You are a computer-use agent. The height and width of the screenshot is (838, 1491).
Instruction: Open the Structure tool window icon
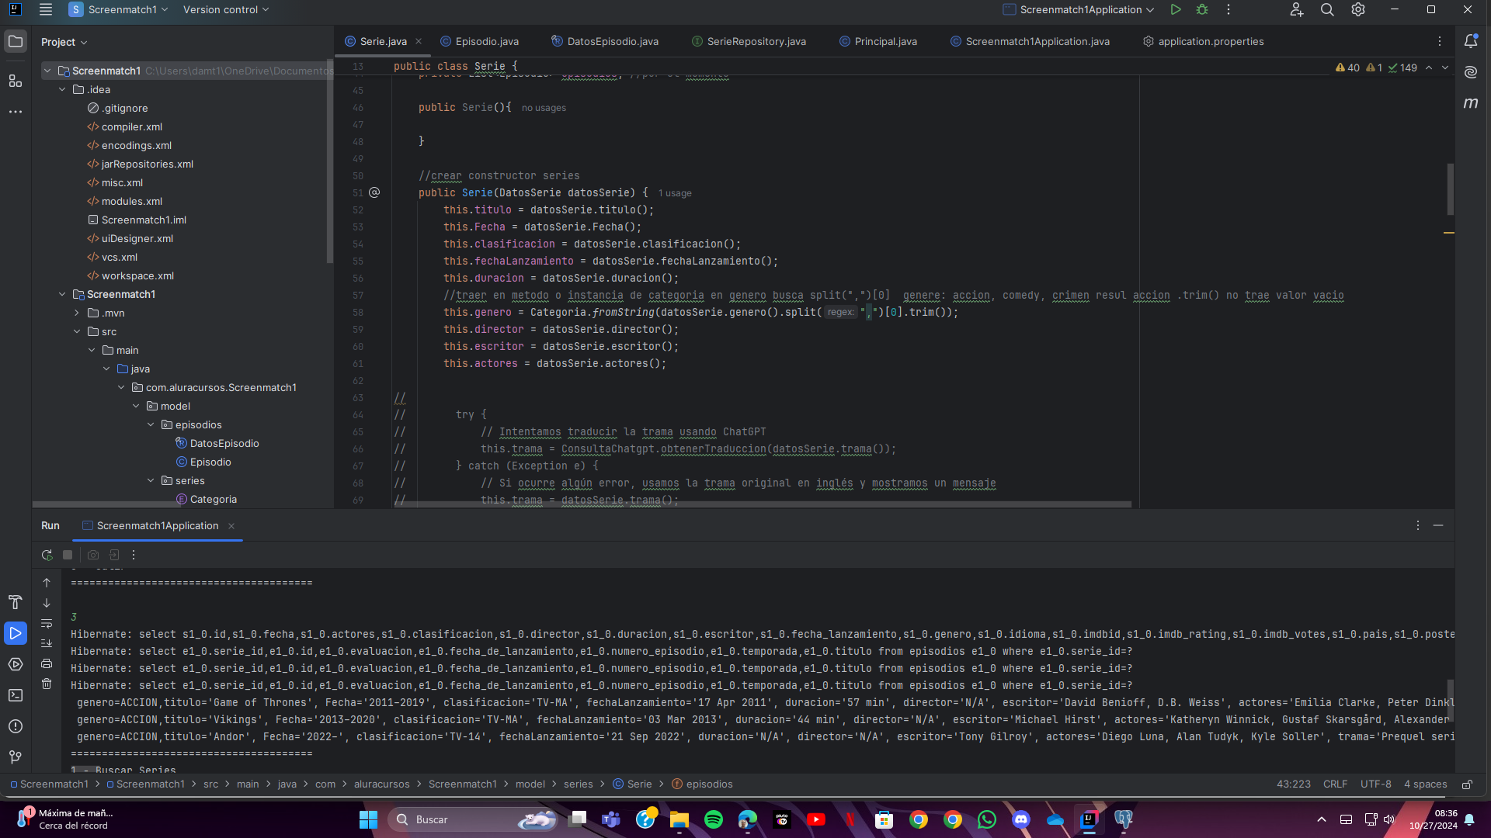pyautogui.click(x=16, y=81)
